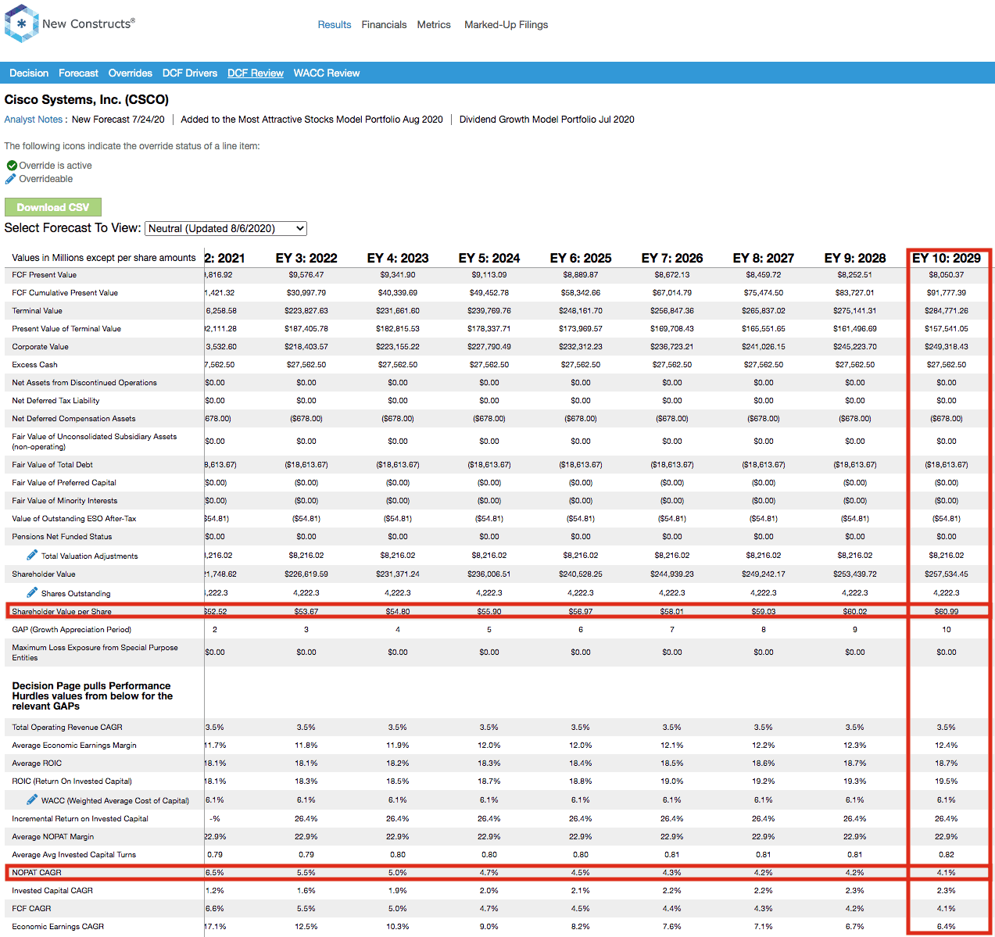Screen dimensions: 995x937
Task: Open the Select Forecast To View dropdown
Action: (x=226, y=228)
